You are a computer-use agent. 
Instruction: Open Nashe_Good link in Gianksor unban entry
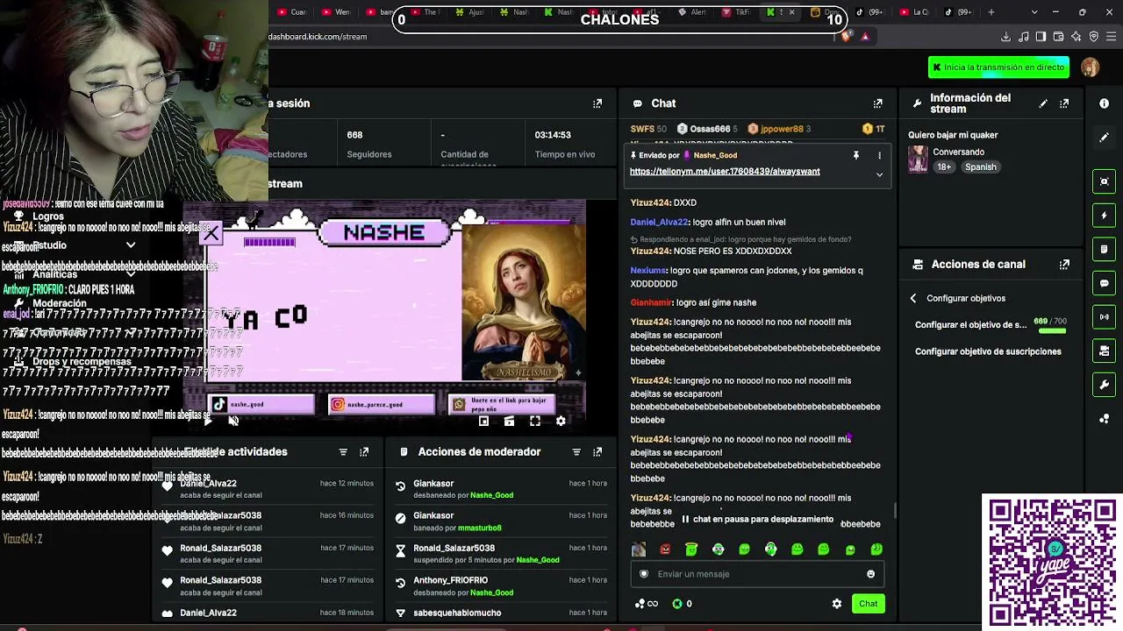(491, 495)
